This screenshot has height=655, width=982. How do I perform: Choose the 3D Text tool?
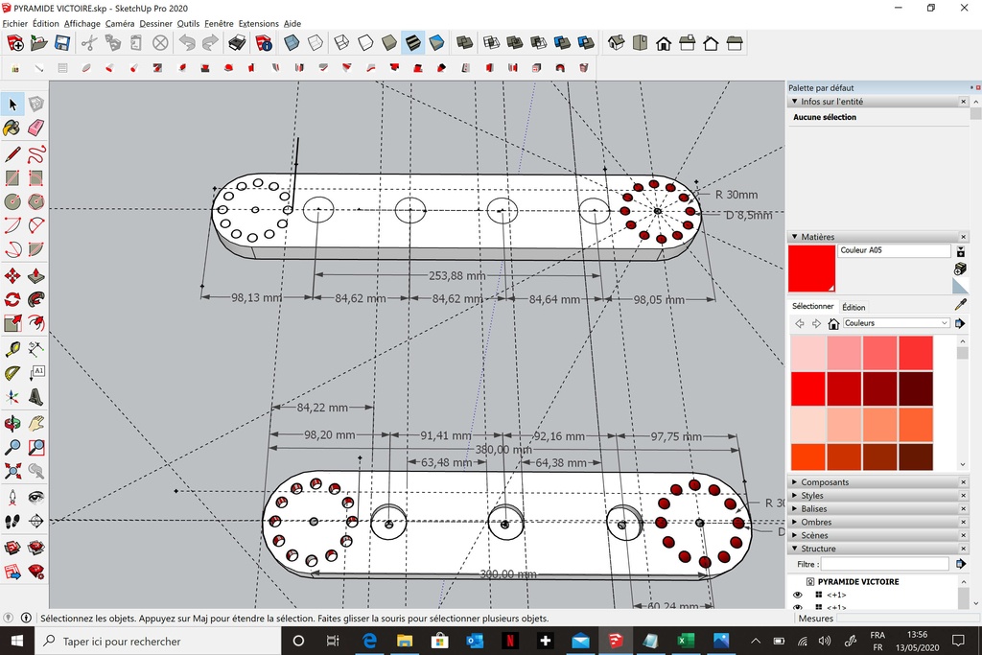[x=36, y=397]
